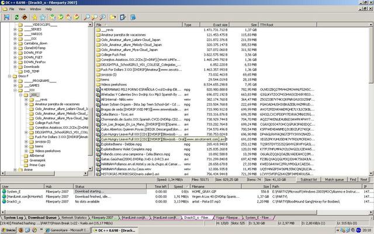Click the green Reconnect arrows icon
Image resolution: width=374 pixels, height=234 pixels.
(x=16, y=17)
